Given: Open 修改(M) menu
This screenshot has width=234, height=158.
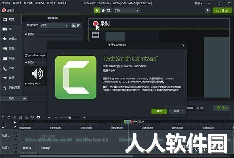Looking at the screenshot, I should point(28,3).
